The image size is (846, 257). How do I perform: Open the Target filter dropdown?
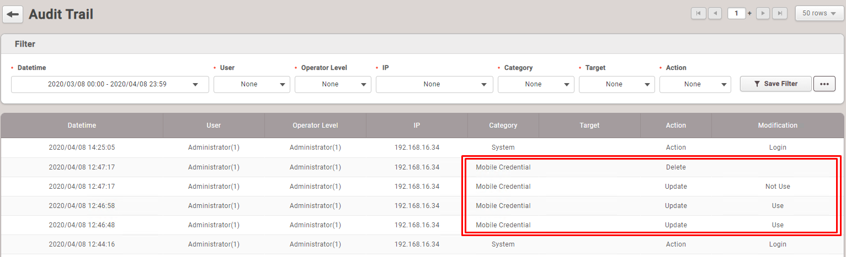(x=616, y=84)
